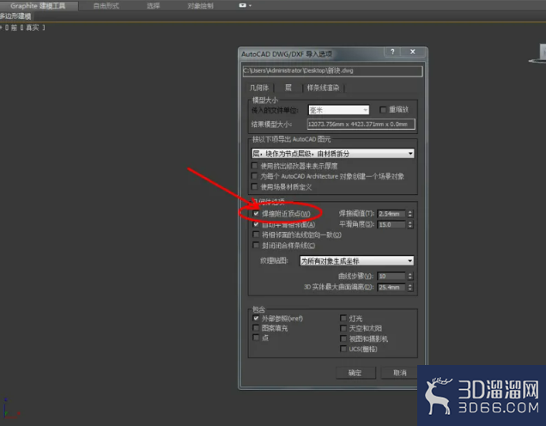546x426 pixels.
Task: Enable the 图案填充 checkbox
Action: click(257, 328)
